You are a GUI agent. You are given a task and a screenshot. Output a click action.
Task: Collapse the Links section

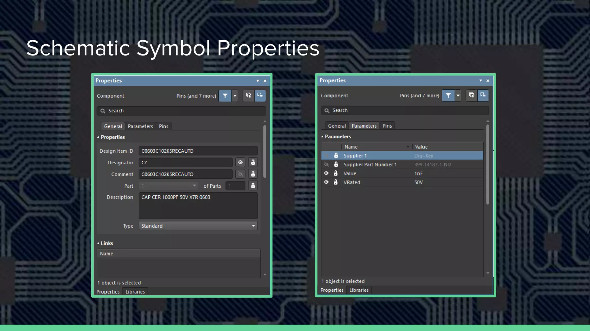tap(98, 243)
